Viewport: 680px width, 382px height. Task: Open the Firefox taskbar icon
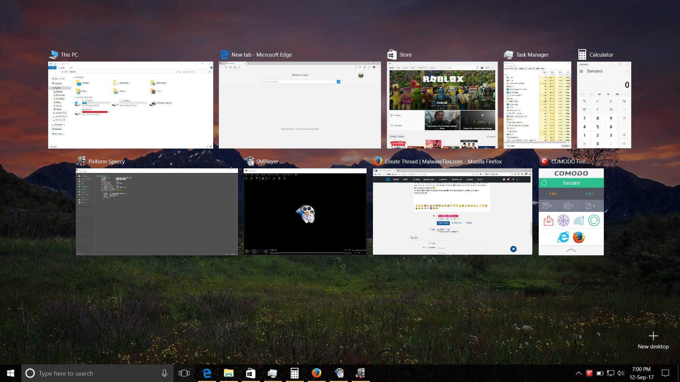[317, 373]
